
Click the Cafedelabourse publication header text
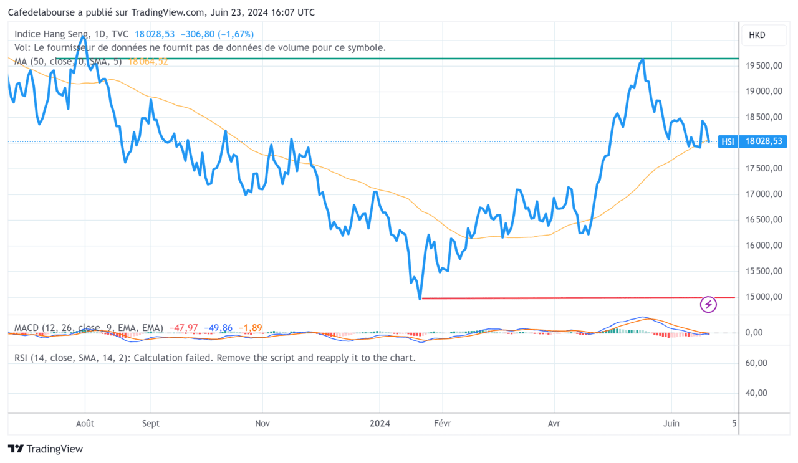(x=161, y=12)
